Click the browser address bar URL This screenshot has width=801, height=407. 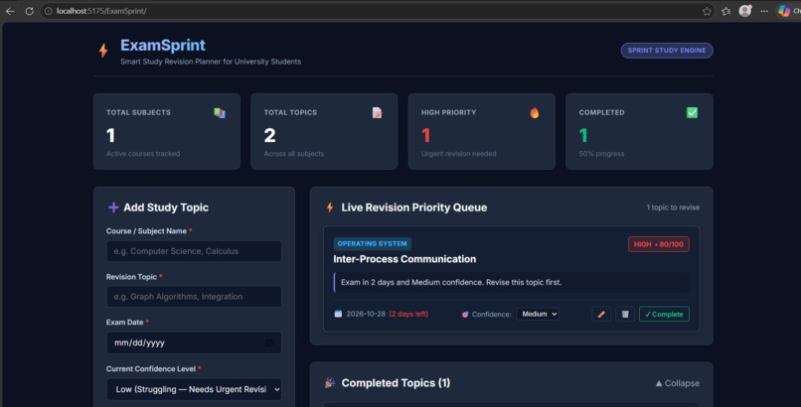coord(101,11)
